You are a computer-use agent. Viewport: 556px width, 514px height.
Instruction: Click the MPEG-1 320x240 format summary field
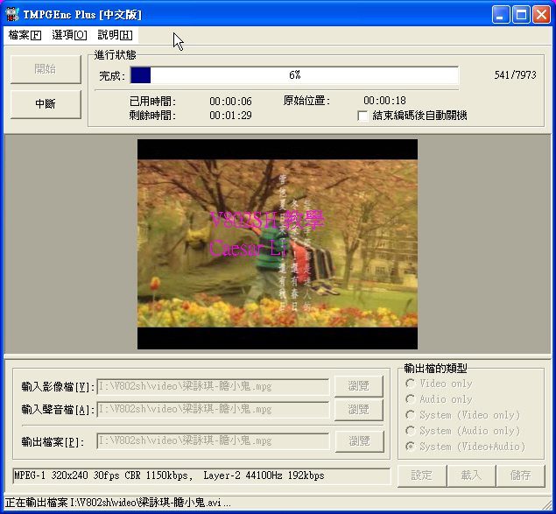click(201, 476)
